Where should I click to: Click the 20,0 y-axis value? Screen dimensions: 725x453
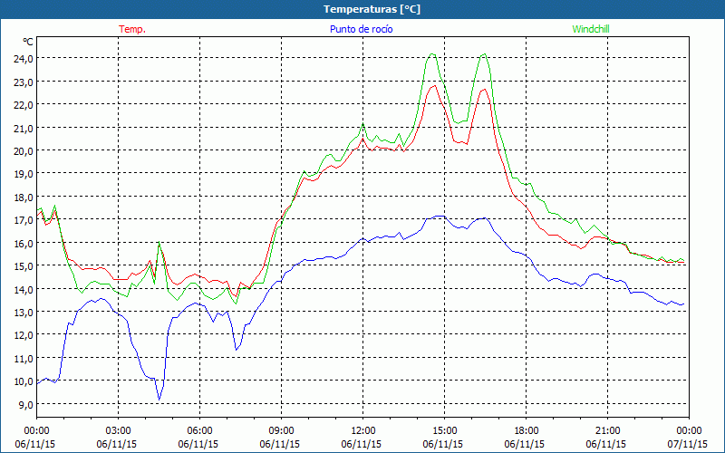pyautogui.click(x=24, y=150)
